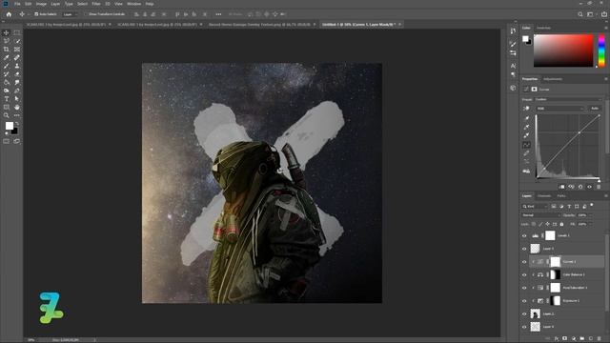Open the search icon in options bar
The height and width of the screenshot is (343, 610).
click(580, 14)
